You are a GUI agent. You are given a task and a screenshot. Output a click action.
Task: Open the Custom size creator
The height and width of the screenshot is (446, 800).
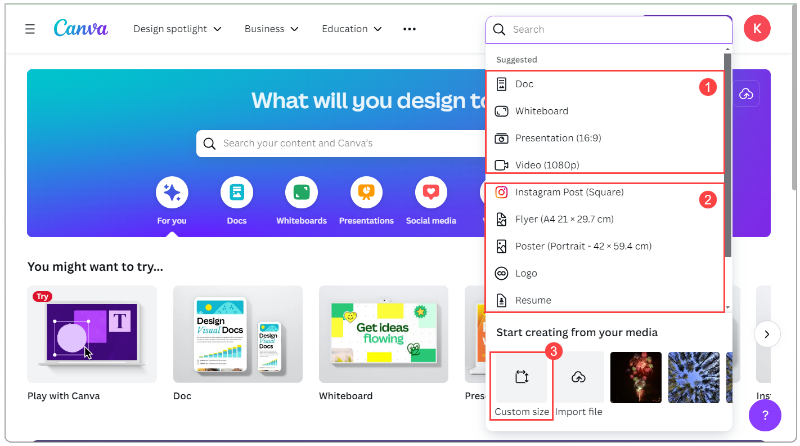[520, 377]
